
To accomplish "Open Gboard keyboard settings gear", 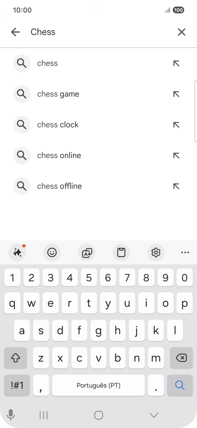I will click(x=155, y=252).
